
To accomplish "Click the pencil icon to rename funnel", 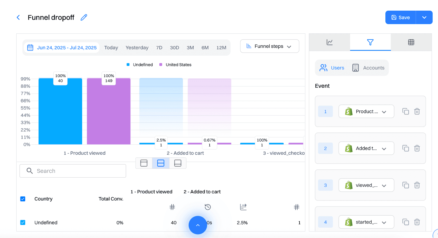I will [84, 17].
